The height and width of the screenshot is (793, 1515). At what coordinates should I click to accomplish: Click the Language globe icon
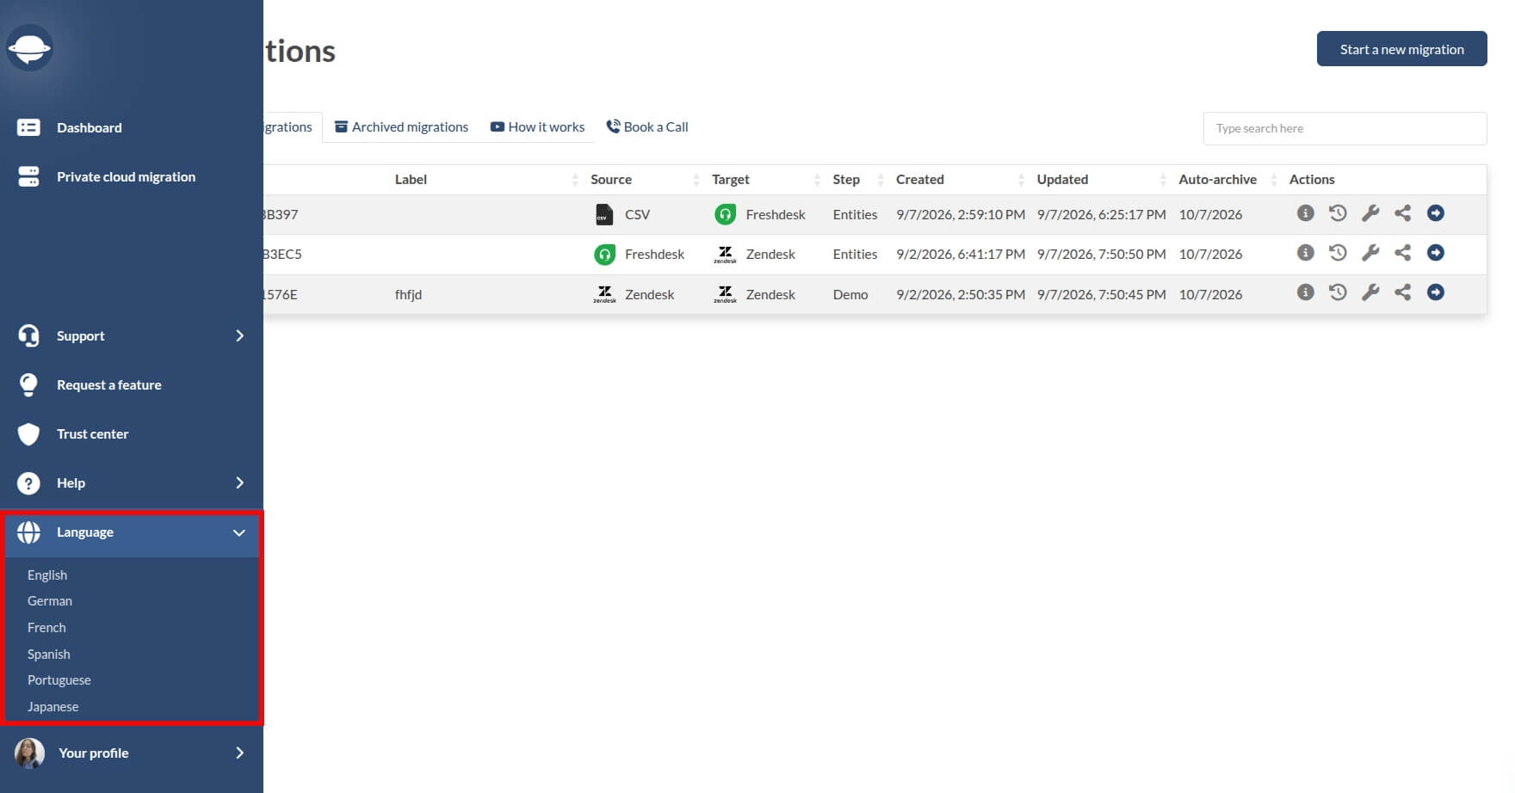[28, 532]
